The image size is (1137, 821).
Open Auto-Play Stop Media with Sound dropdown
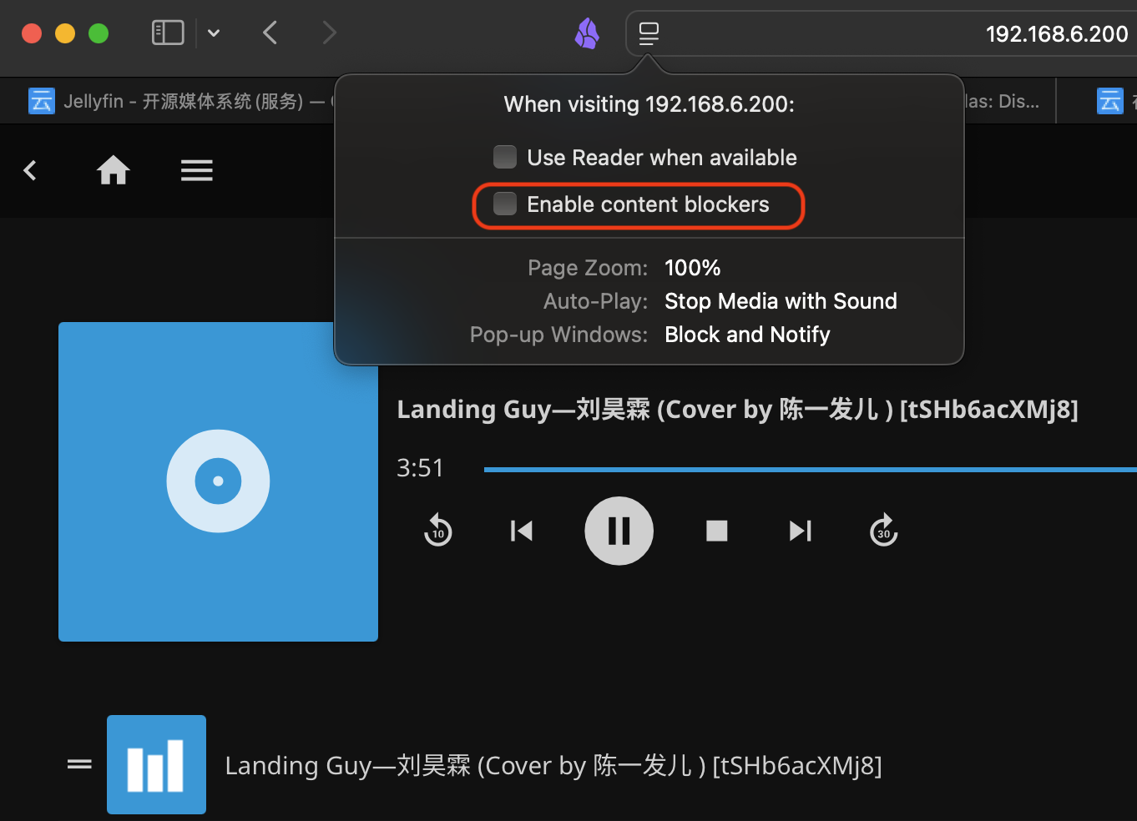pyautogui.click(x=781, y=301)
